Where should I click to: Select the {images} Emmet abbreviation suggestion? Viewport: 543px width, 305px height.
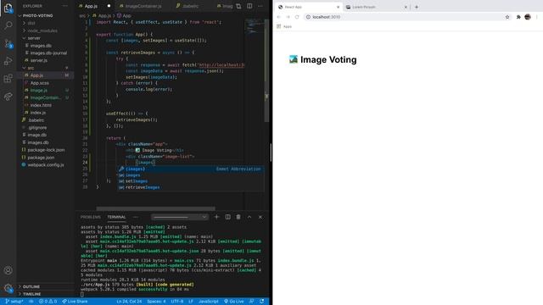click(190, 169)
